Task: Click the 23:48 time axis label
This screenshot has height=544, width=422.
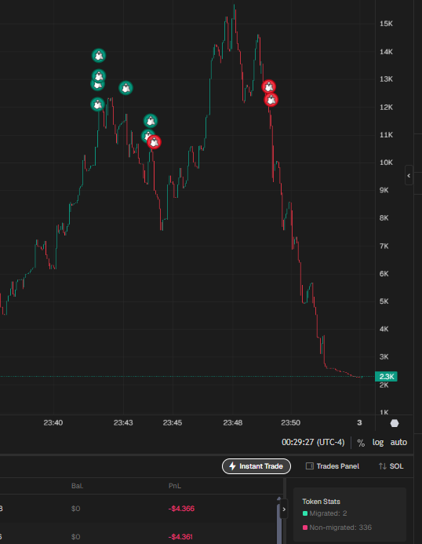Action: point(233,423)
